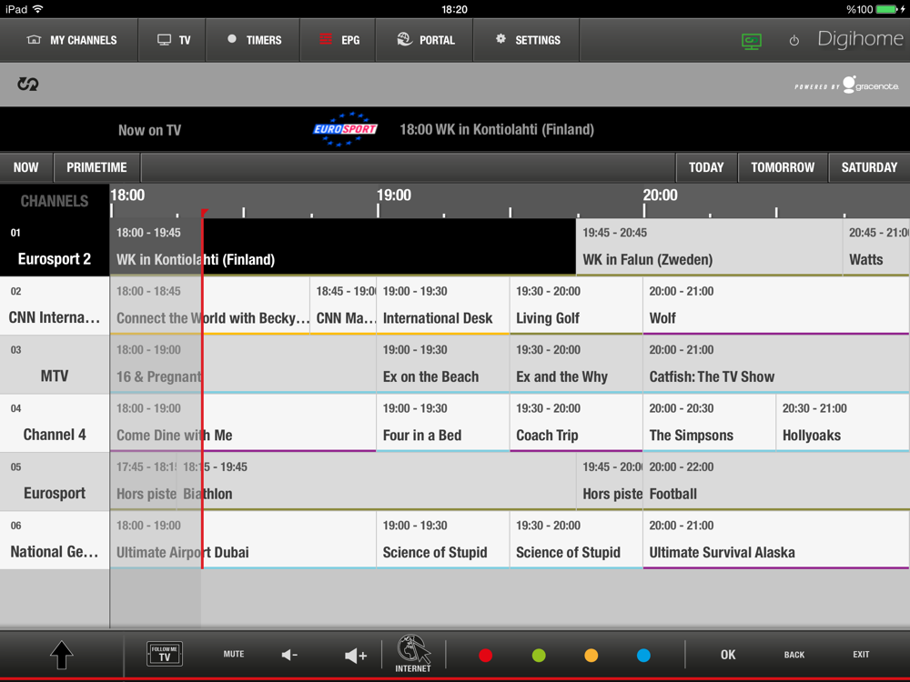Screen dimensions: 910x682
Task: Select 'Catfish: The TV Show' program
Action: click(x=776, y=365)
